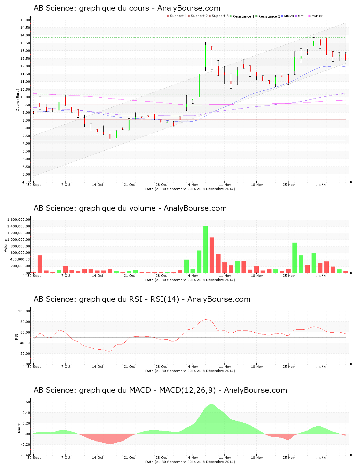364x470 pixels.
Task: Click the date range caption under MACD chart
Action: click(190, 462)
